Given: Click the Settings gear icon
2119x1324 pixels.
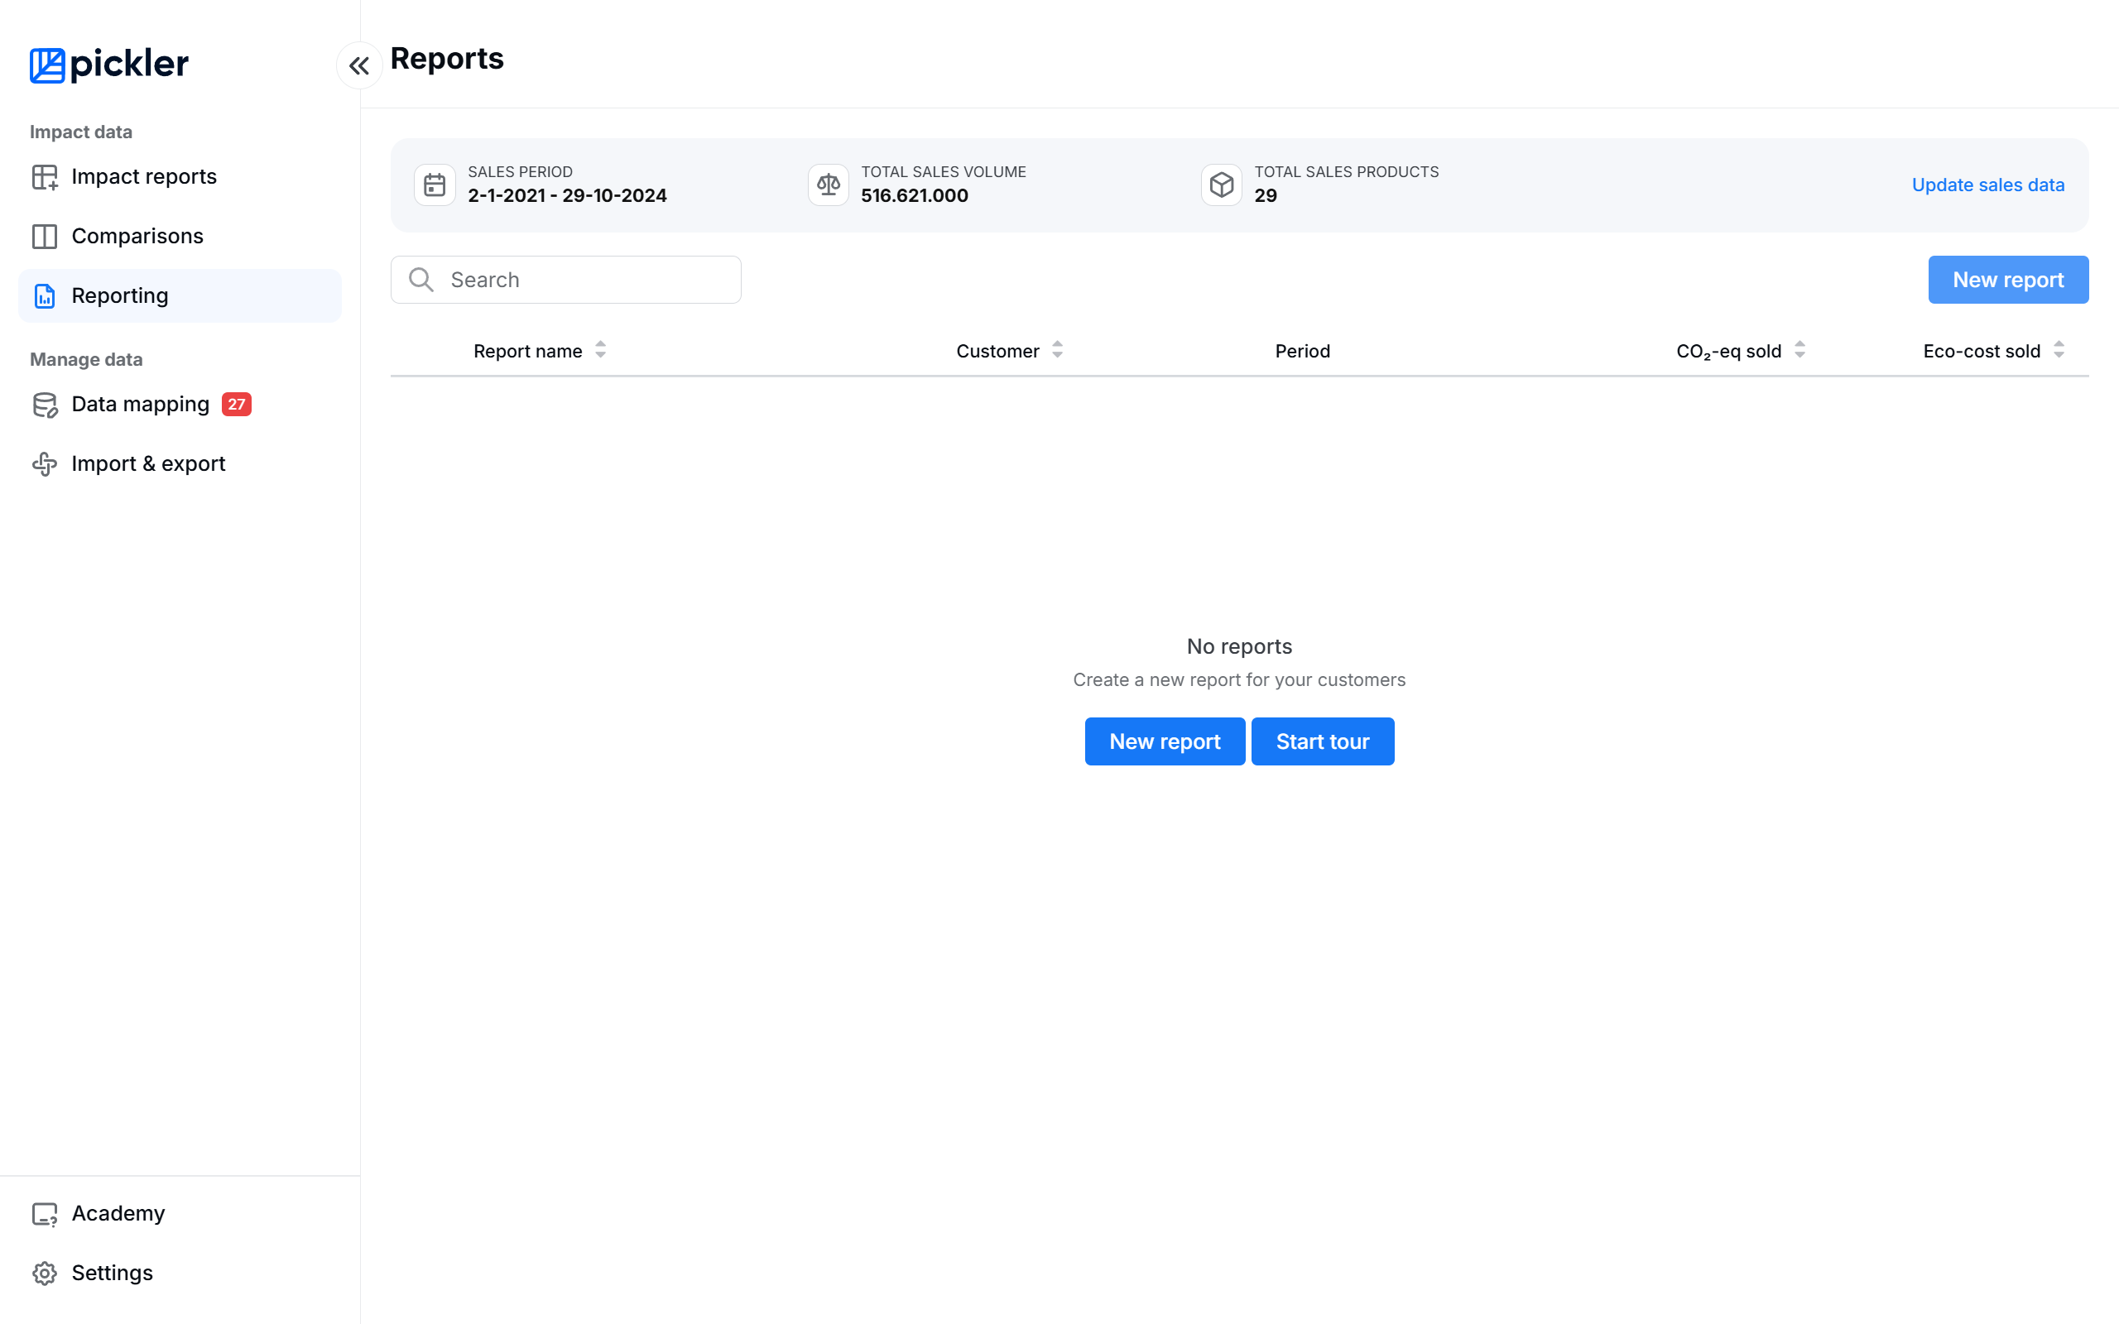Looking at the screenshot, I should (45, 1273).
